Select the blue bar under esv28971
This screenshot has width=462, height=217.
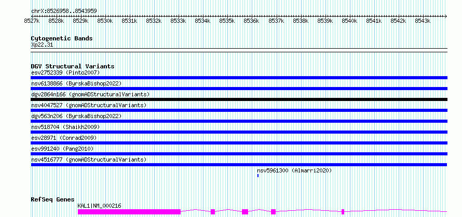pyautogui.click(x=239, y=143)
